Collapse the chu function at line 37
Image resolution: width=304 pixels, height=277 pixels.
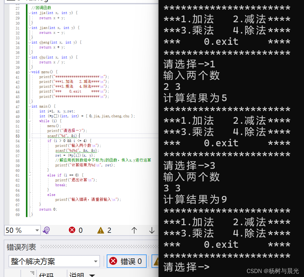click(x=30, y=57)
